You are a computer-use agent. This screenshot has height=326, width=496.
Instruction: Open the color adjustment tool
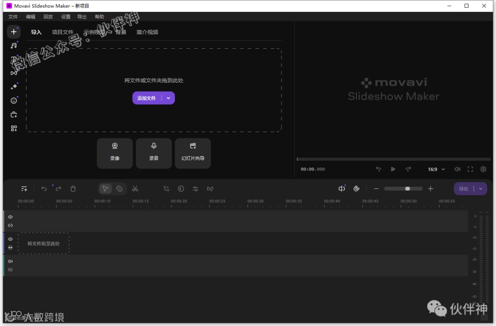click(181, 189)
